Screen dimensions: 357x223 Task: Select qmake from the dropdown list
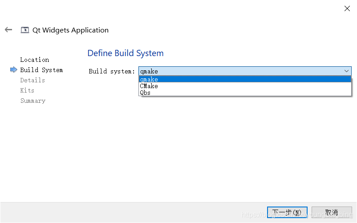(x=245, y=79)
